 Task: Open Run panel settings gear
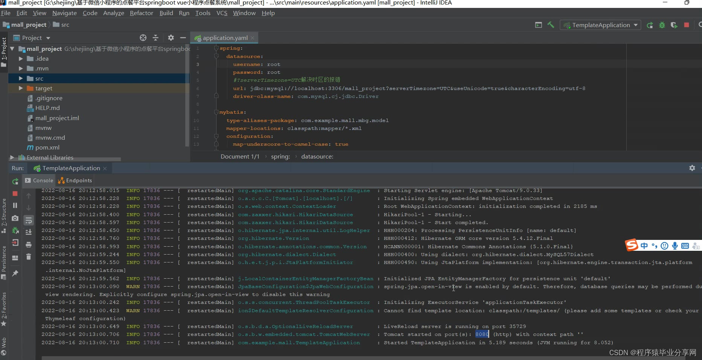point(692,168)
